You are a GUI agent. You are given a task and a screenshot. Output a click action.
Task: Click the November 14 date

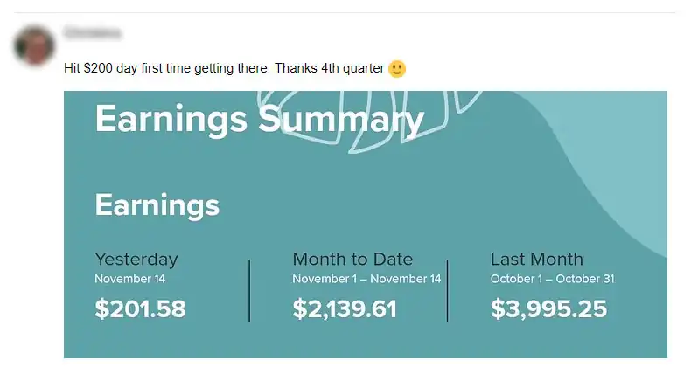pyautogui.click(x=129, y=279)
